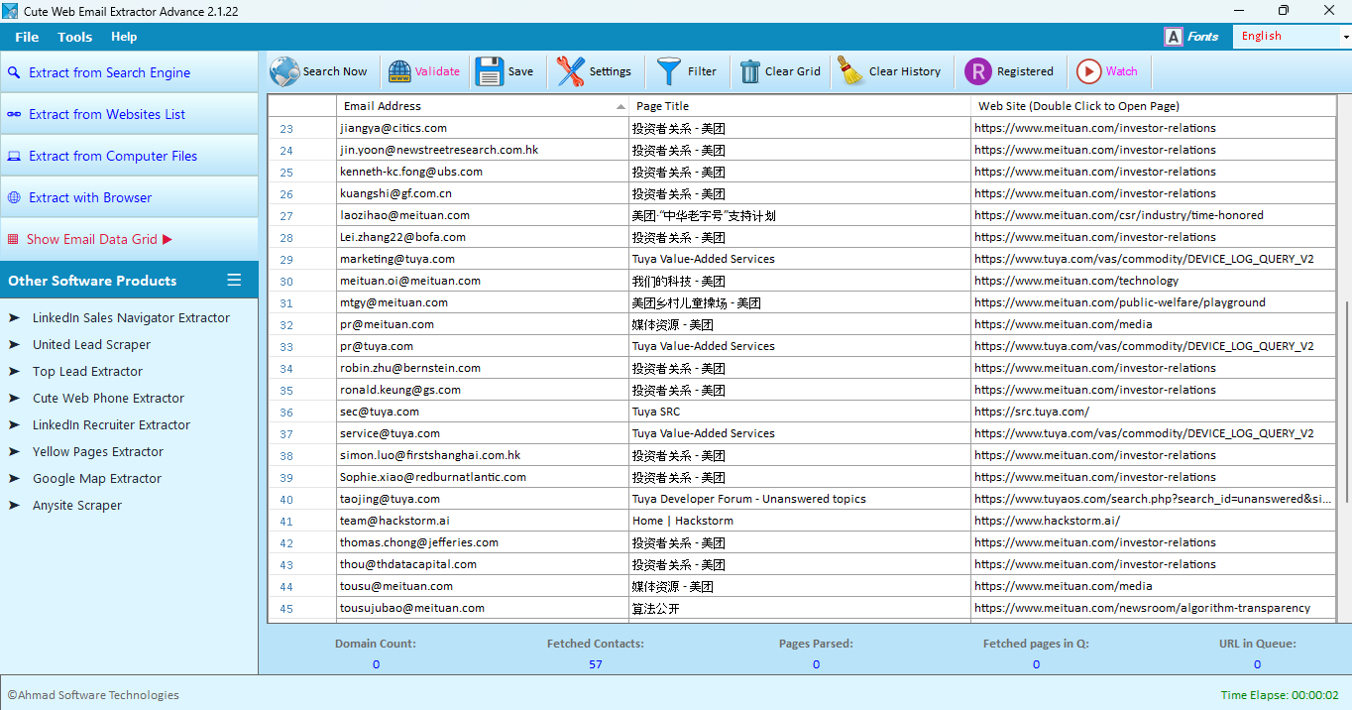Click the Save floppy disk icon
This screenshot has width=1352, height=710.
tap(490, 71)
